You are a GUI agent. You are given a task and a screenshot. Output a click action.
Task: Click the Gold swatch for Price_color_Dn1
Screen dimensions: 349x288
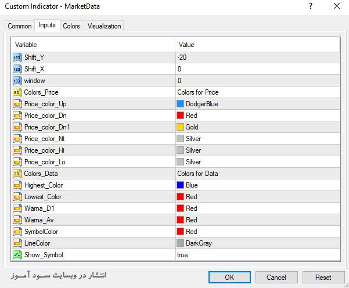point(180,127)
